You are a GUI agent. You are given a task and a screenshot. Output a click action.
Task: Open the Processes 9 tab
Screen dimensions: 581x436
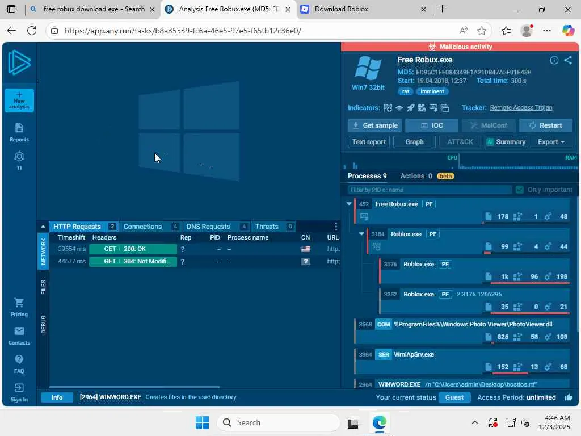tap(367, 176)
